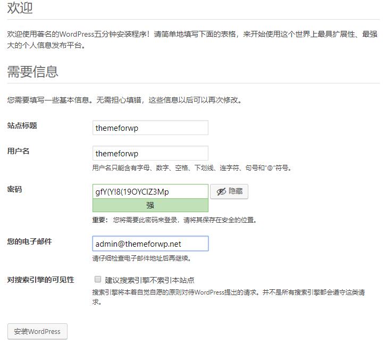The width and height of the screenshot is (385, 344).
Task: Enable the discourage search engines checkbox
Action: (98, 279)
